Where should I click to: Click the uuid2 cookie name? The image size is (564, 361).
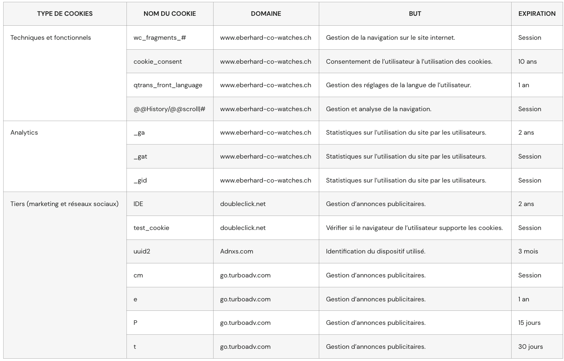(142, 251)
